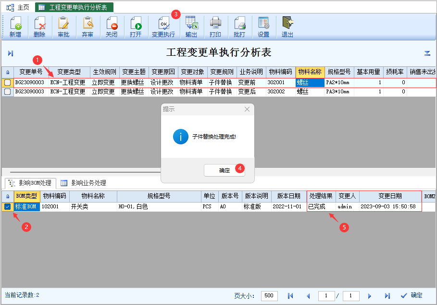
Task: Click the 删除 (Delete) toolbar icon
Action: pyautogui.click(x=39, y=27)
